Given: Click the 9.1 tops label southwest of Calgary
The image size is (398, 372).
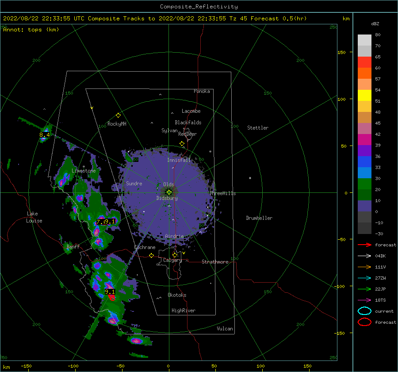Looking at the screenshot, I should pos(110,292).
